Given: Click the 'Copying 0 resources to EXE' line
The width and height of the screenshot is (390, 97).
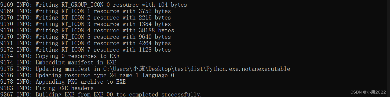Looking at the screenshot, I should 60,56.
